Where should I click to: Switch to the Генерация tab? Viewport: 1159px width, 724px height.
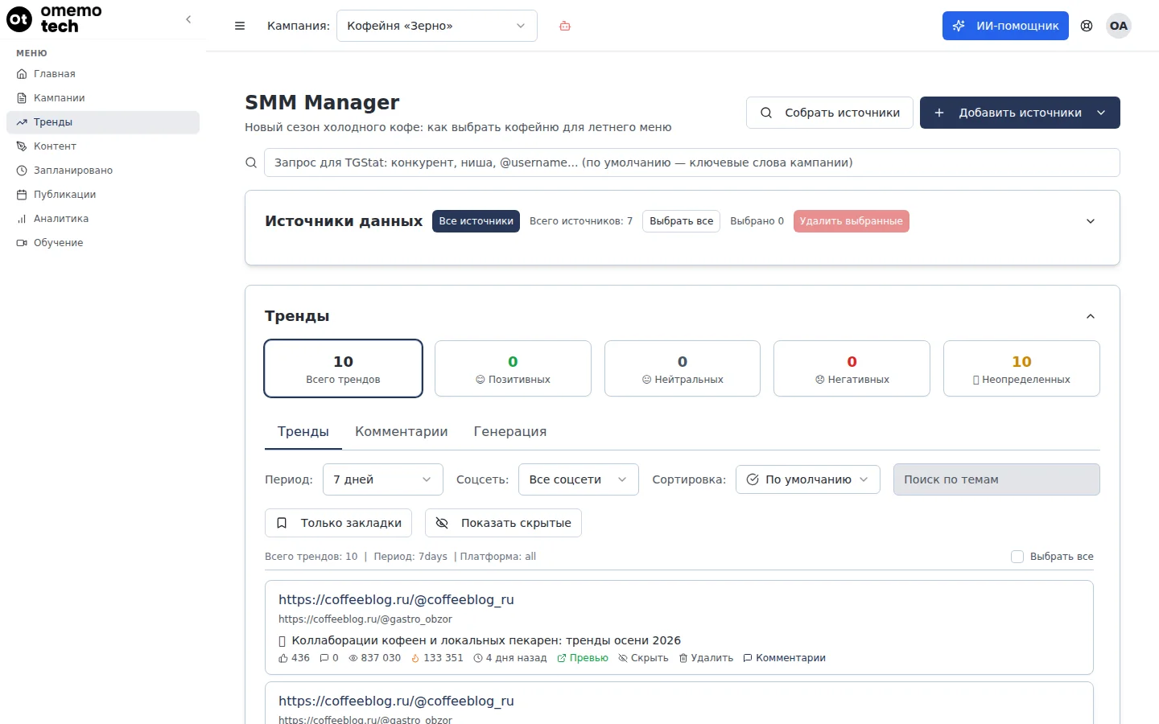pyautogui.click(x=510, y=432)
